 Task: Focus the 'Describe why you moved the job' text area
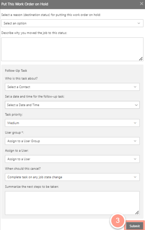pos(72,49)
